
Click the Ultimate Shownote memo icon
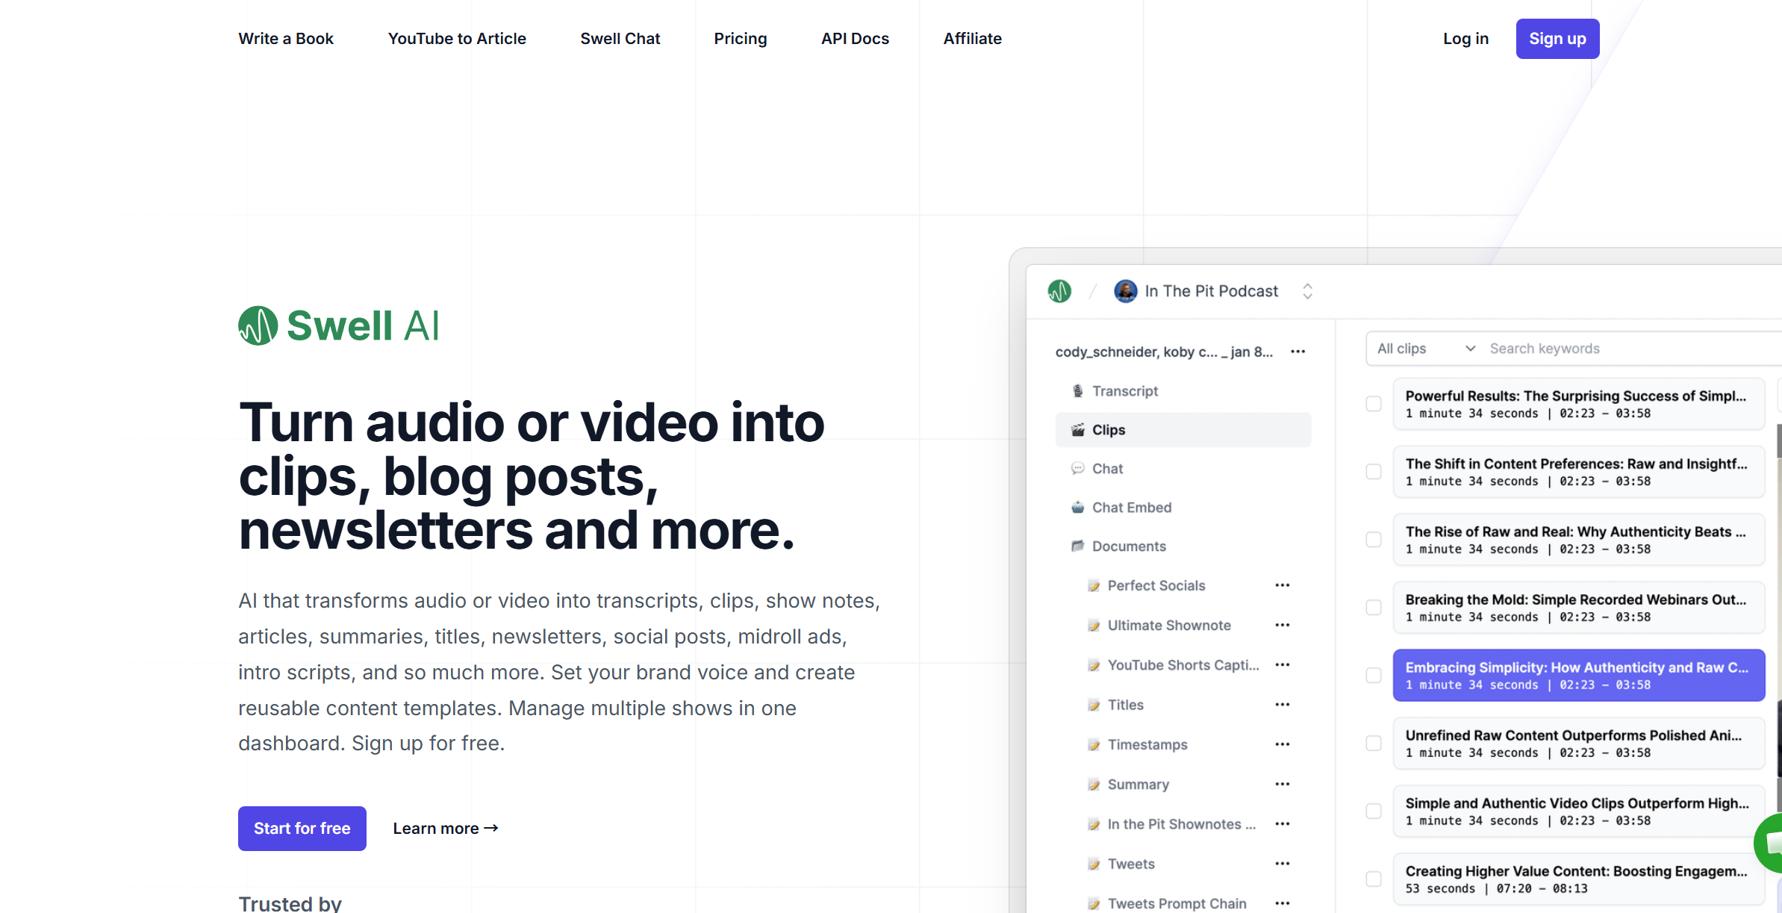pyautogui.click(x=1094, y=626)
